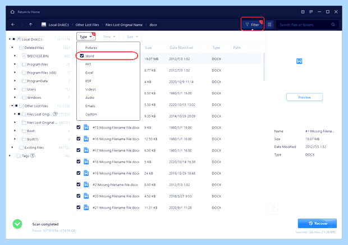Select Boot(1) folder in tree

(x=33, y=139)
